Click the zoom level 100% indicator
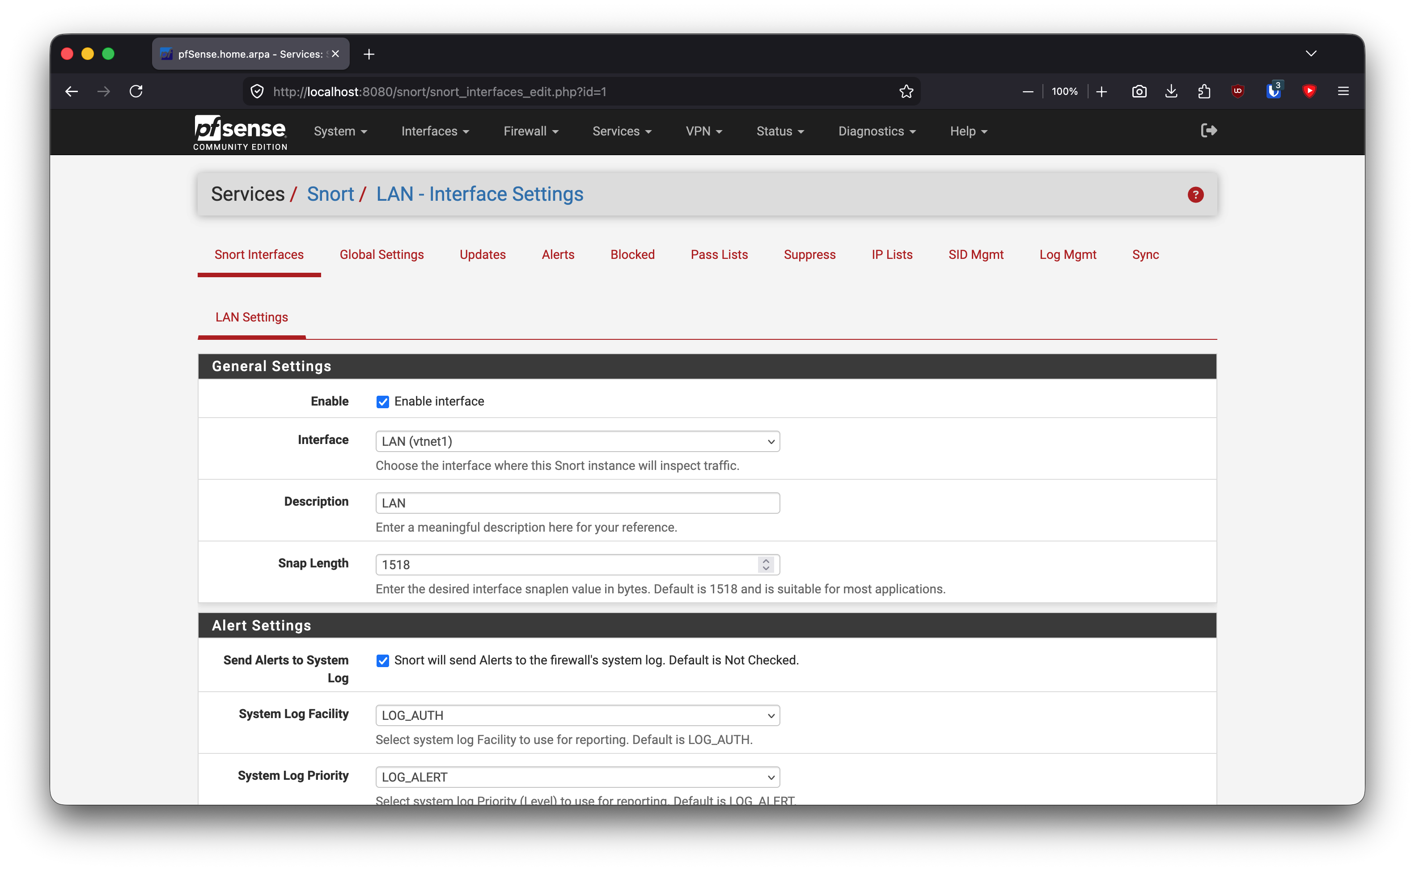The height and width of the screenshot is (871, 1415). pos(1064,92)
